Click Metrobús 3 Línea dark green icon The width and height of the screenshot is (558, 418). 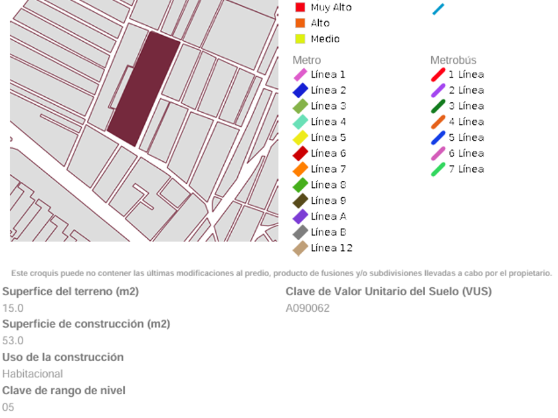[438, 106]
